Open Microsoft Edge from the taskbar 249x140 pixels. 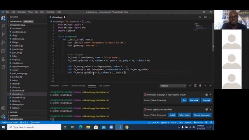81,127
